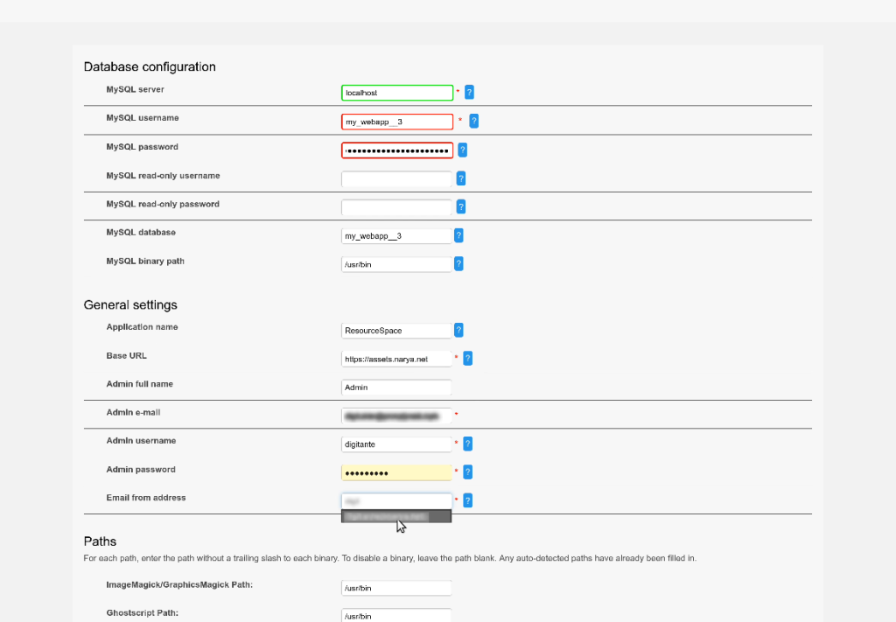
Task: Open help for the Email from address setting
Action: pos(467,500)
